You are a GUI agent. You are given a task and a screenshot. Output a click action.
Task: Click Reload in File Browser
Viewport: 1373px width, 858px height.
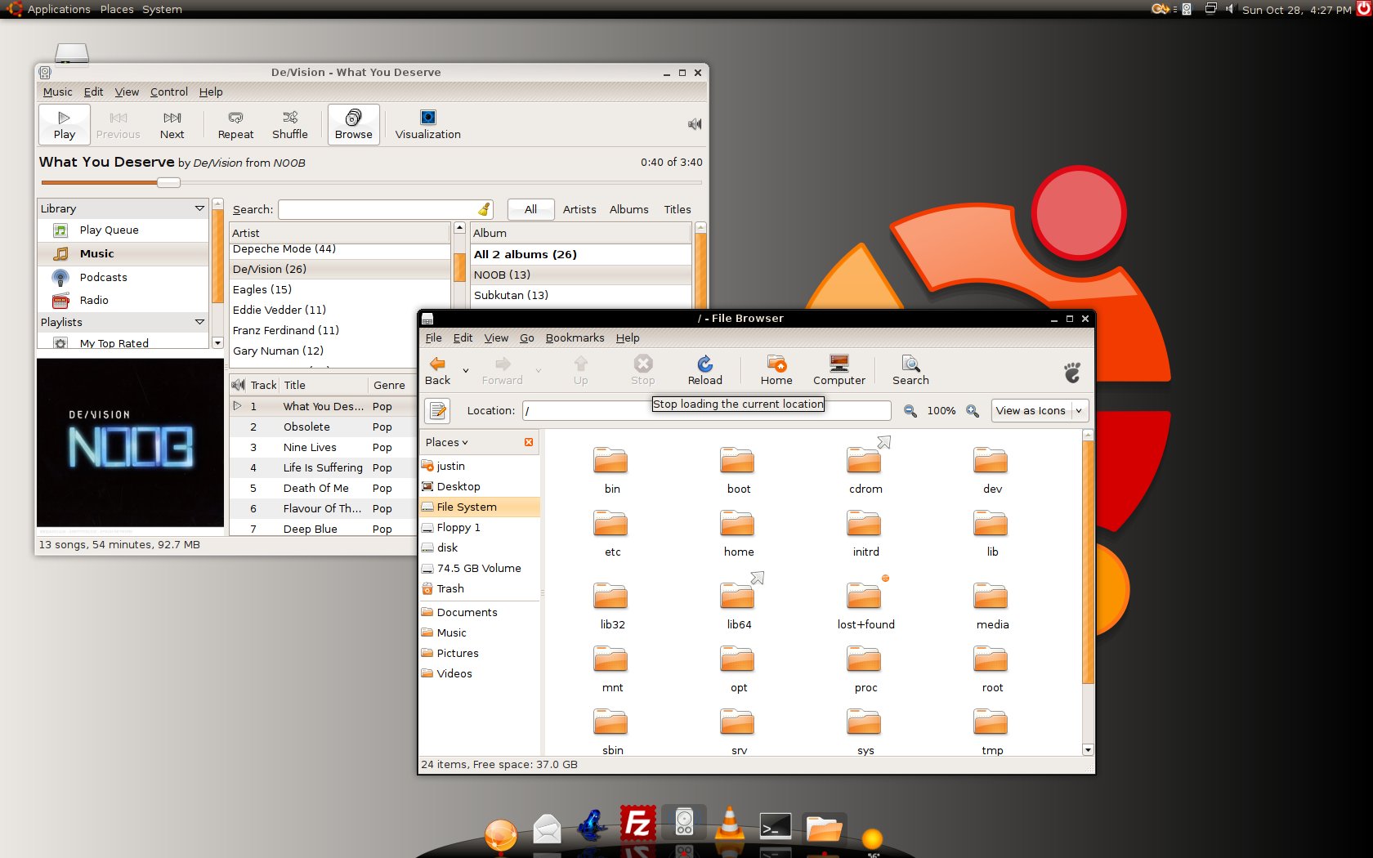704,370
